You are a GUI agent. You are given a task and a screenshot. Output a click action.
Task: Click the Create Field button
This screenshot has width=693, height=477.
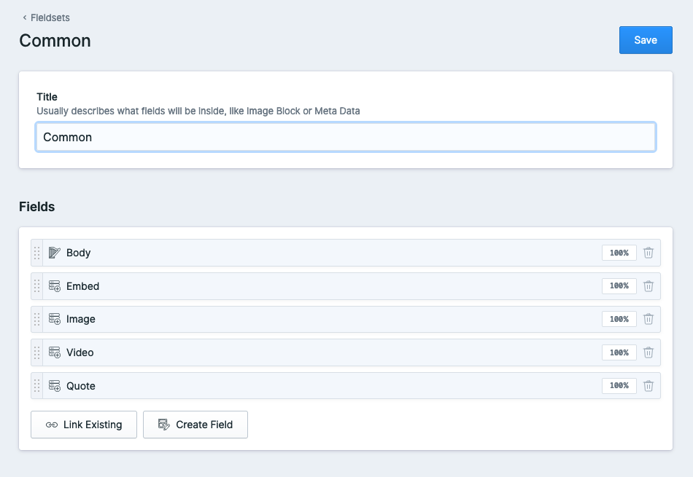point(195,425)
